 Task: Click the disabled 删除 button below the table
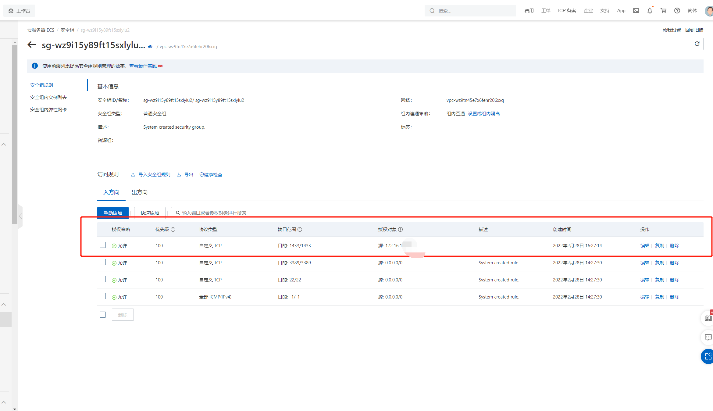tap(123, 315)
